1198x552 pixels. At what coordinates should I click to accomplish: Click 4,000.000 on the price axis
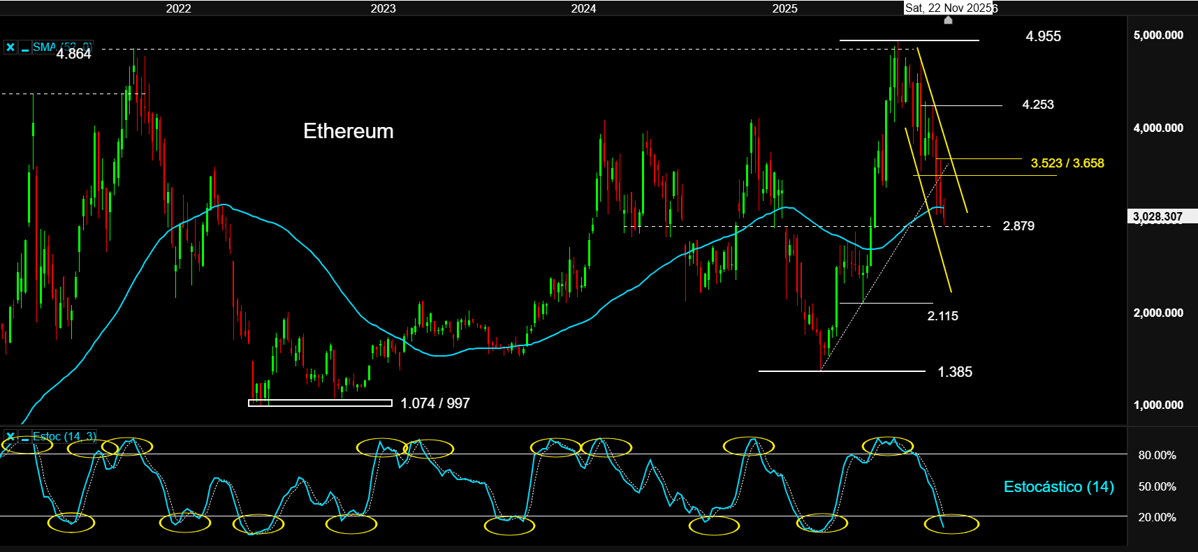[1158, 128]
